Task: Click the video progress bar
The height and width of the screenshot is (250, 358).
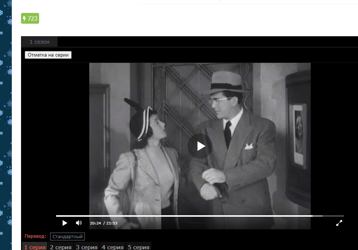Action: coord(200,216)
